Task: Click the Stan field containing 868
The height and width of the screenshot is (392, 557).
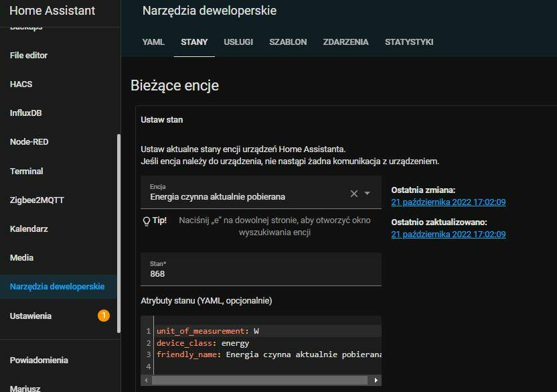Action: 261,269
